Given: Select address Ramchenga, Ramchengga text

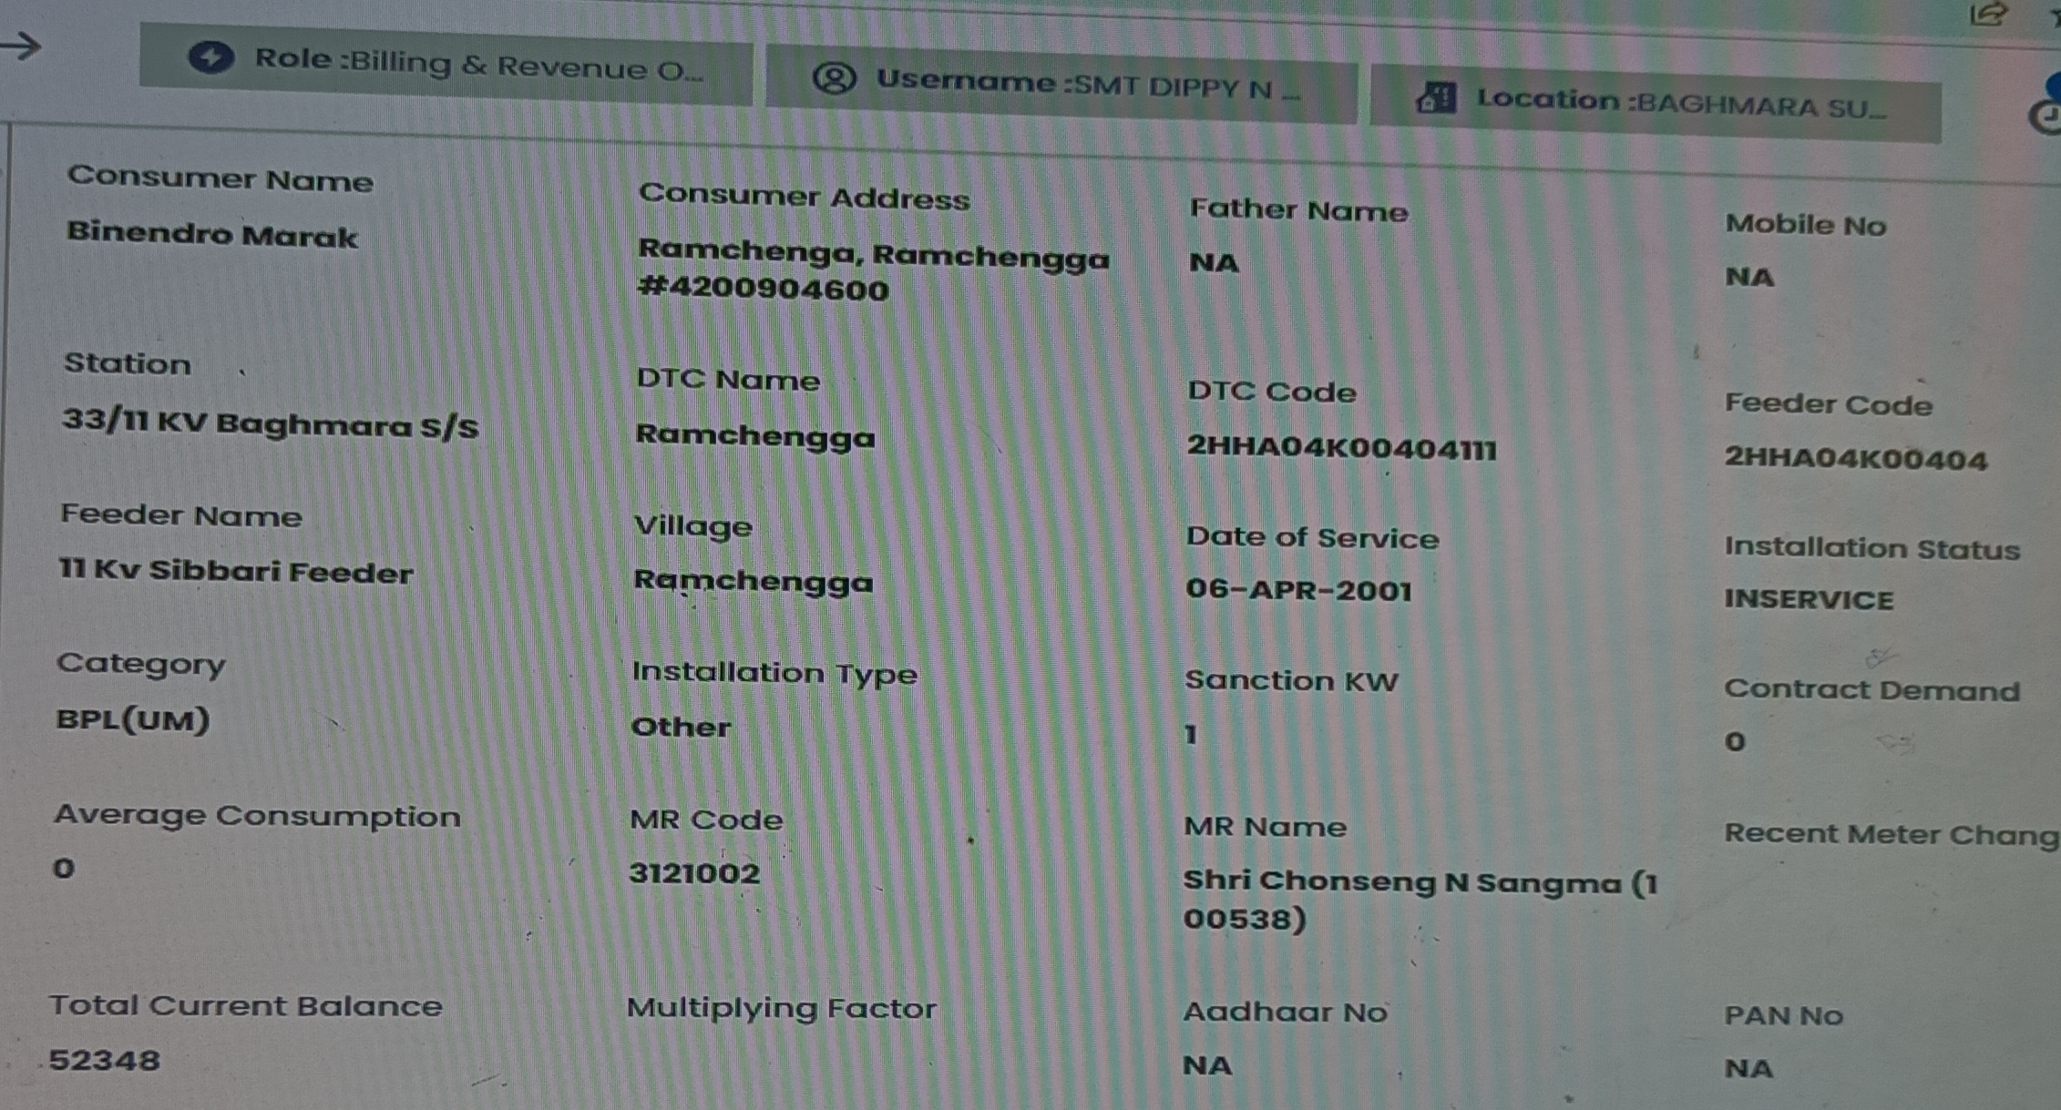Looking at the screenshot, I should click(x=873, y=253).
